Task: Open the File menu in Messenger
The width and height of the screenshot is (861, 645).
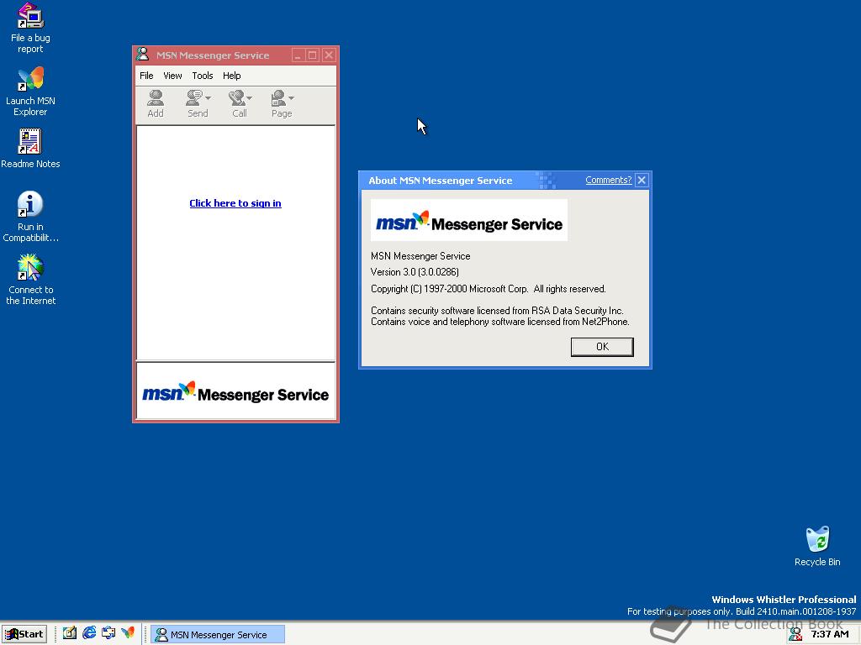Action: [146, 76]
